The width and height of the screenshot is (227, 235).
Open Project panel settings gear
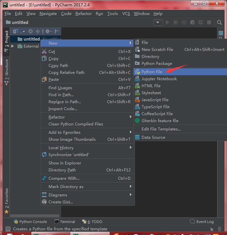(49, 31)
